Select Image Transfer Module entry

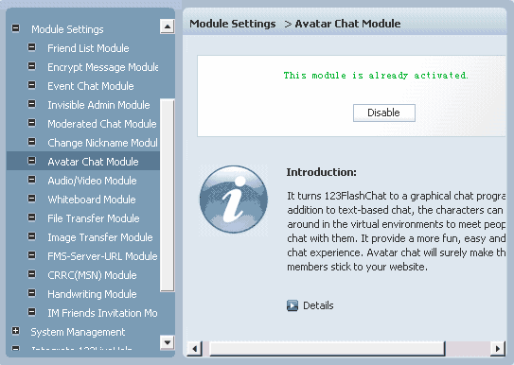point(100,237)
